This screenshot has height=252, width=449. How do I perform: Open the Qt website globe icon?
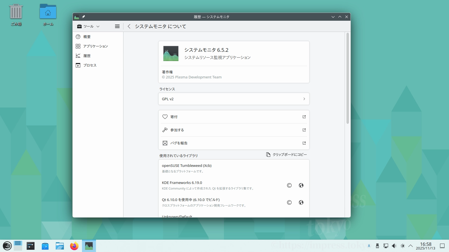[301, 202]
